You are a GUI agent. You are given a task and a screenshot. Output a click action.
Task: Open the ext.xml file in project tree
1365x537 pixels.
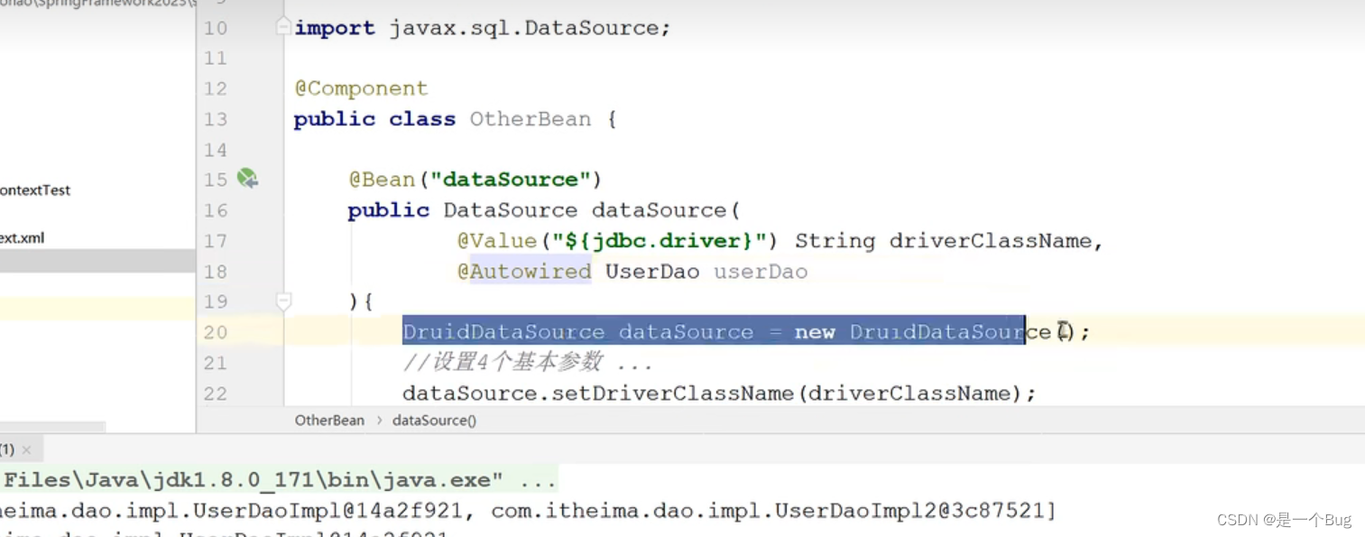tap(23, 238)
